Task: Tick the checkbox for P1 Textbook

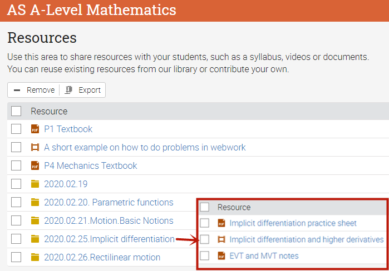Action: pos(16,129)
